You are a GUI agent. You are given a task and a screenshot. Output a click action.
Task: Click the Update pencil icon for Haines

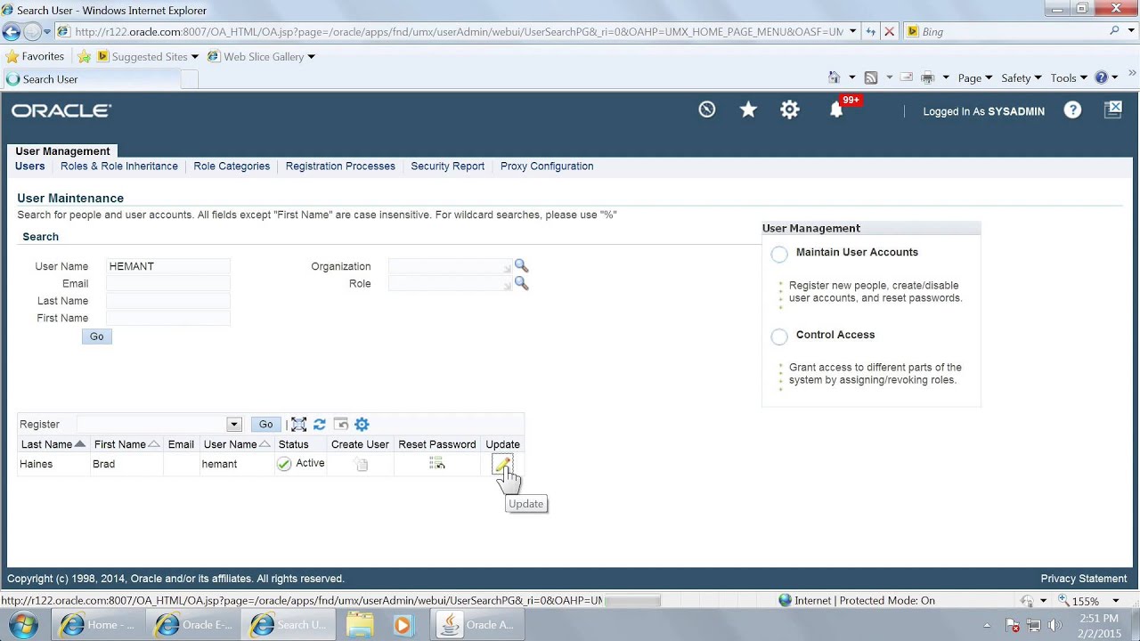coord(502,464)
